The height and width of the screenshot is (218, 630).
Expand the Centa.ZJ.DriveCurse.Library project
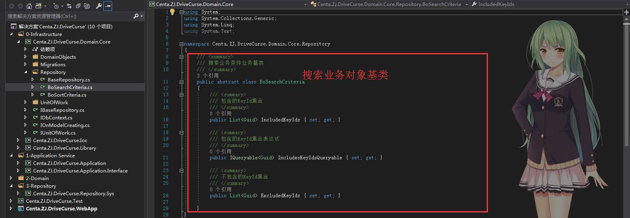18,148
